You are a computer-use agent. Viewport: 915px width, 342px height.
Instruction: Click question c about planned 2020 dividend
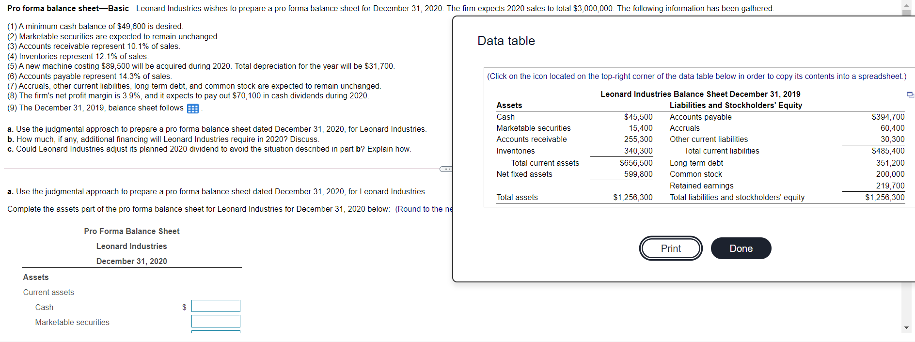[209, 149]
